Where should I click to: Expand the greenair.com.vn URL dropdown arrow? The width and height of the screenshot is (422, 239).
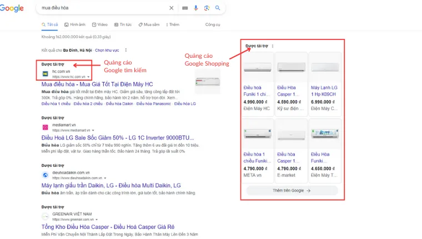pyautogui.click(x=97, y=220)
